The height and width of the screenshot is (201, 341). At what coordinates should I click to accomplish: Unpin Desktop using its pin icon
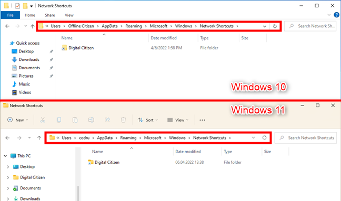click(51, 51)
